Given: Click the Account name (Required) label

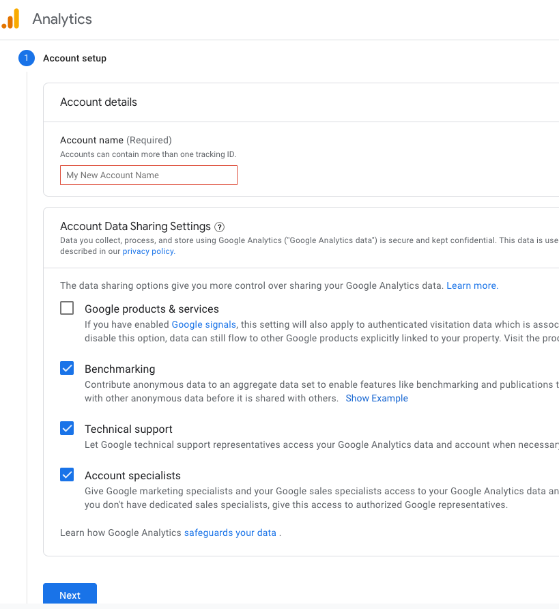Looking at the screenshot, I should (115, 140).
